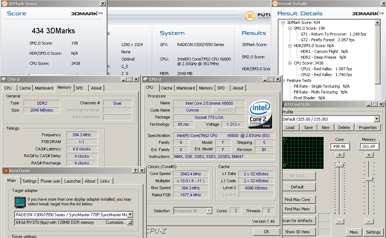The image size is (386, 238).
Task: Collapse the 3DMark Score: 434 tree node
Action: (283, 22)
